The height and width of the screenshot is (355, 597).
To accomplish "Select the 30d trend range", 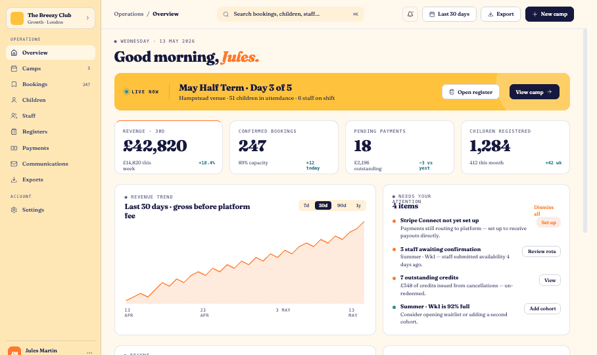I will click(x=323, y=206).
